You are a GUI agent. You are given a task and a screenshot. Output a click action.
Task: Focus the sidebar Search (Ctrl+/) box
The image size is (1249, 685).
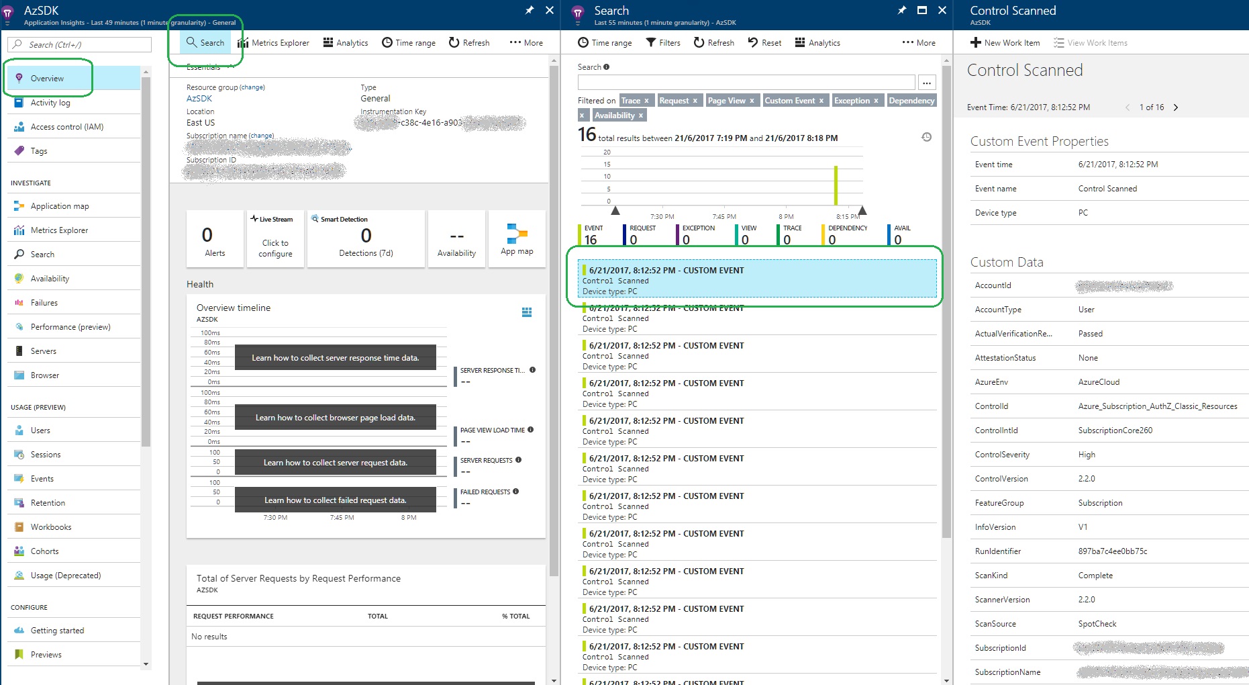(79, 44)
